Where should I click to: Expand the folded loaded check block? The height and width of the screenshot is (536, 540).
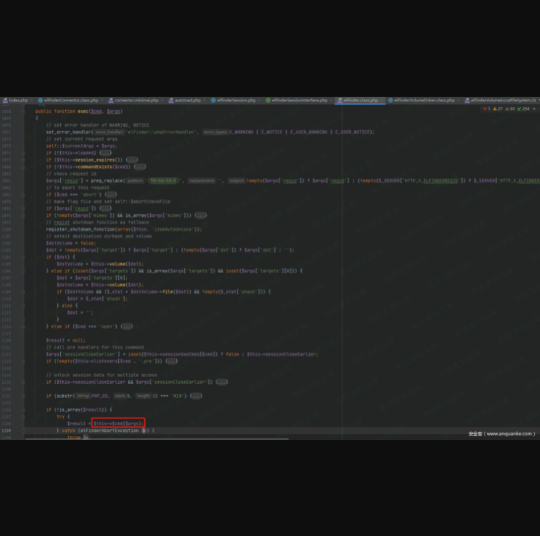coord(105,153)
